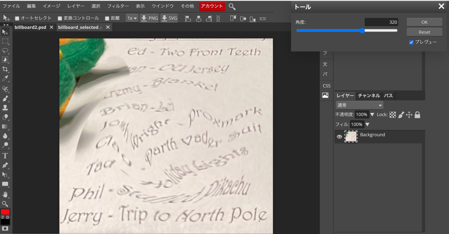
Task: Select the Dodge tool
Action: [x=5, y=145]
